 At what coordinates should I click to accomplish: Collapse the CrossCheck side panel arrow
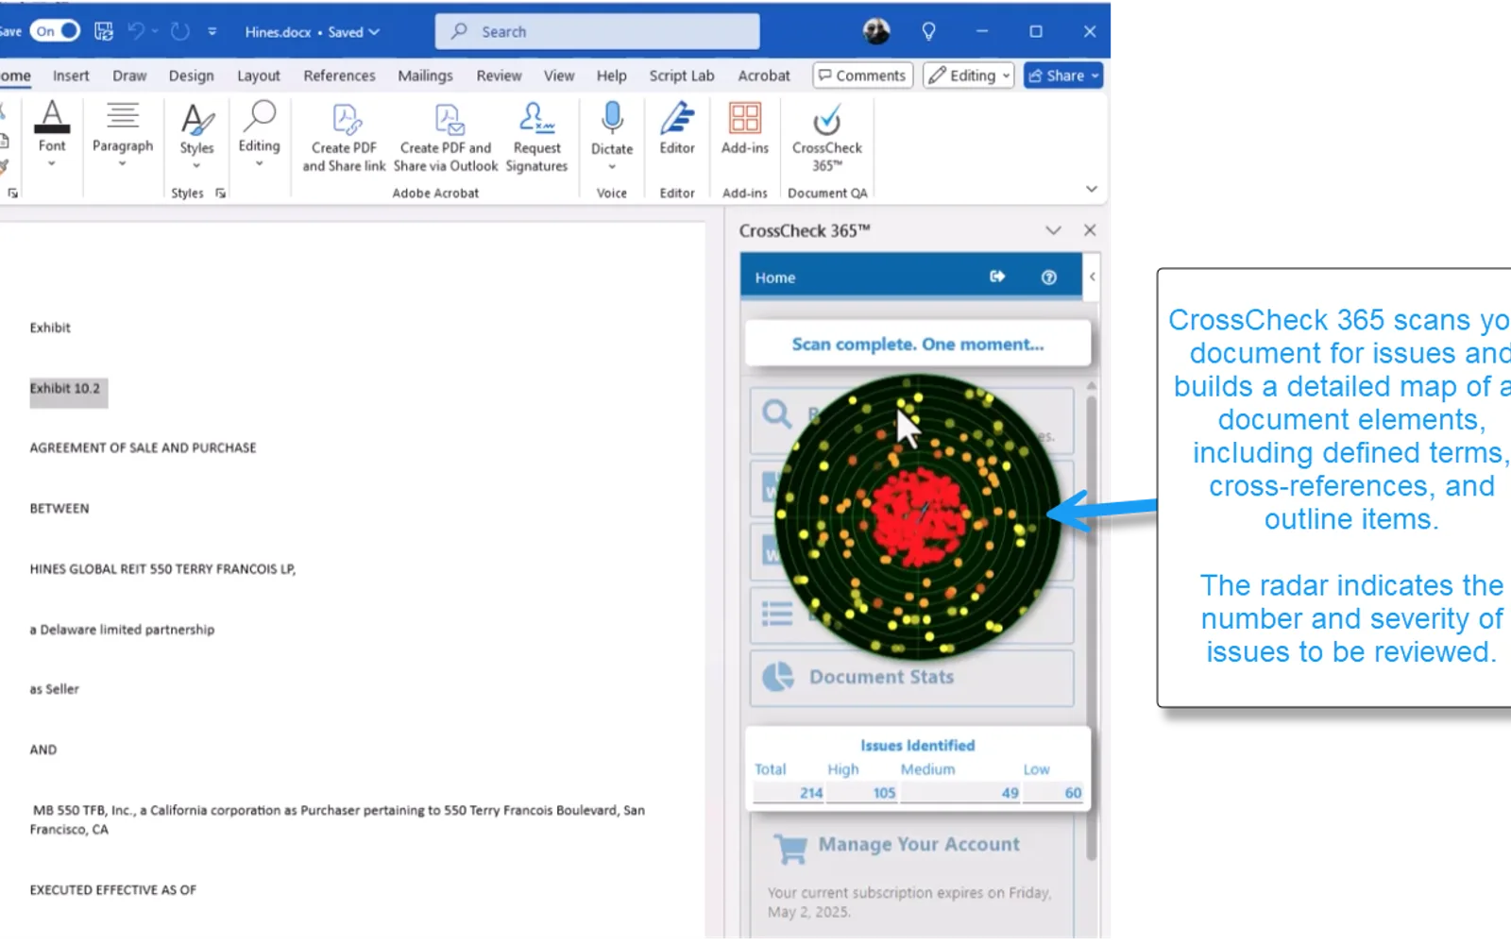coord(1093,277)
